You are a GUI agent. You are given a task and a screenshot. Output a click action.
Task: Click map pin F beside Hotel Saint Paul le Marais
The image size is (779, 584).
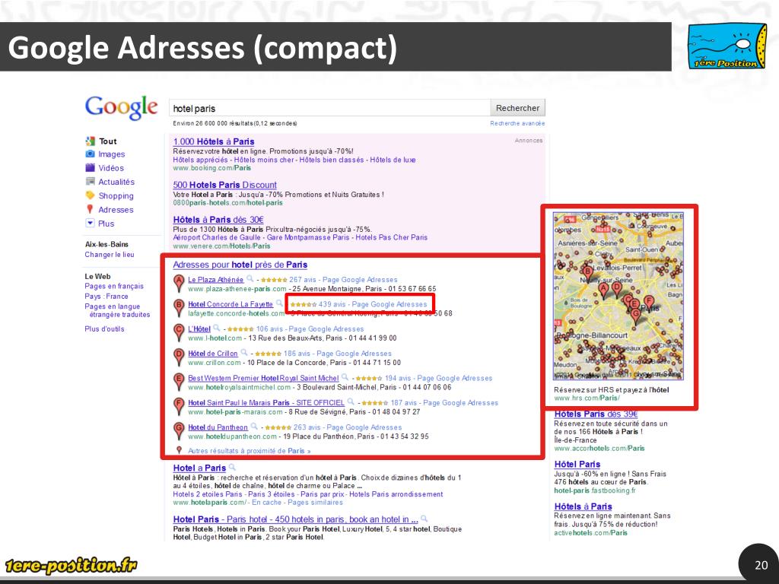179,406
